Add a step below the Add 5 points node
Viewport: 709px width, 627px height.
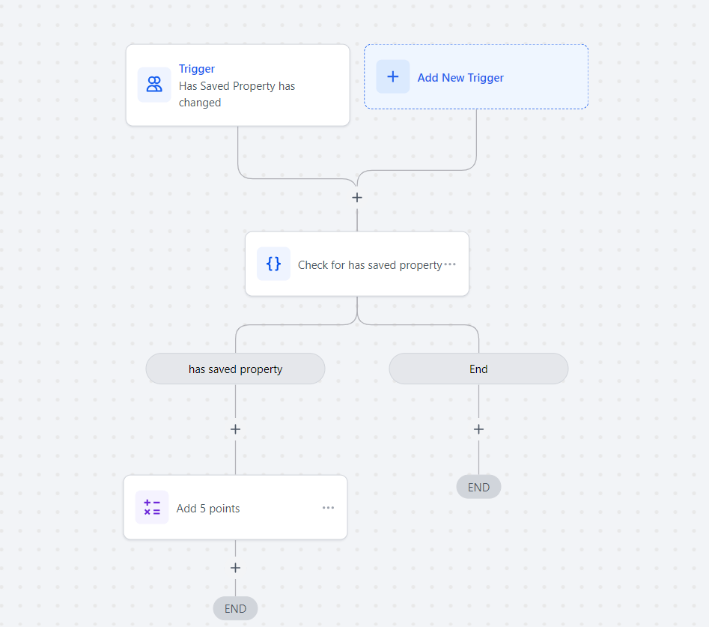pos(235,568)
